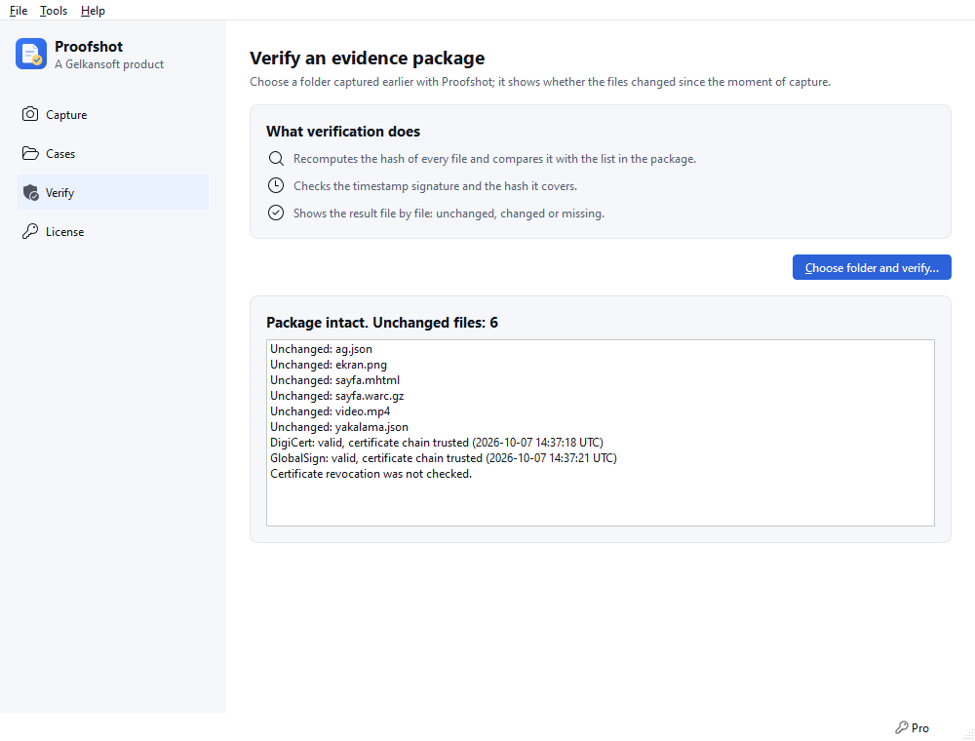Select the "Unchanged: sayfa.warc.gz" line
Image resolution: width=975 pixels, height=741 pixels.
(337, 396)
